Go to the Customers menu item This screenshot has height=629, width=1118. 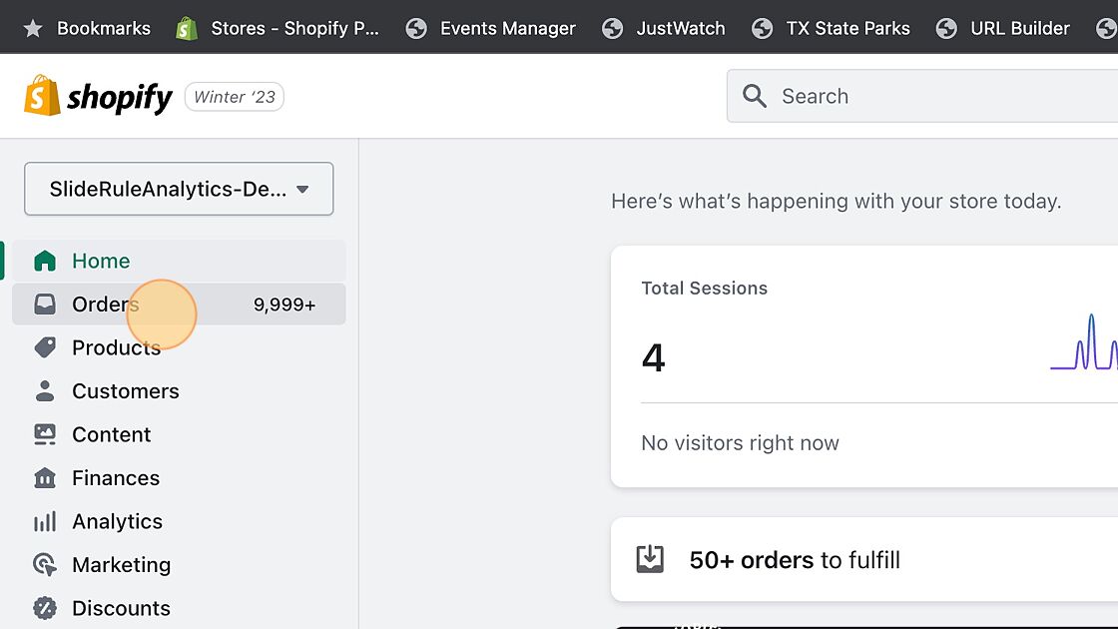coord(126,391)
